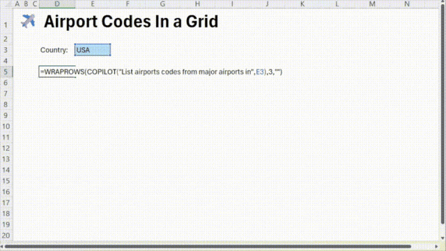This screenshot has height=251, width=446.
Task: Select row 13 header
Action: pos(6,159)
